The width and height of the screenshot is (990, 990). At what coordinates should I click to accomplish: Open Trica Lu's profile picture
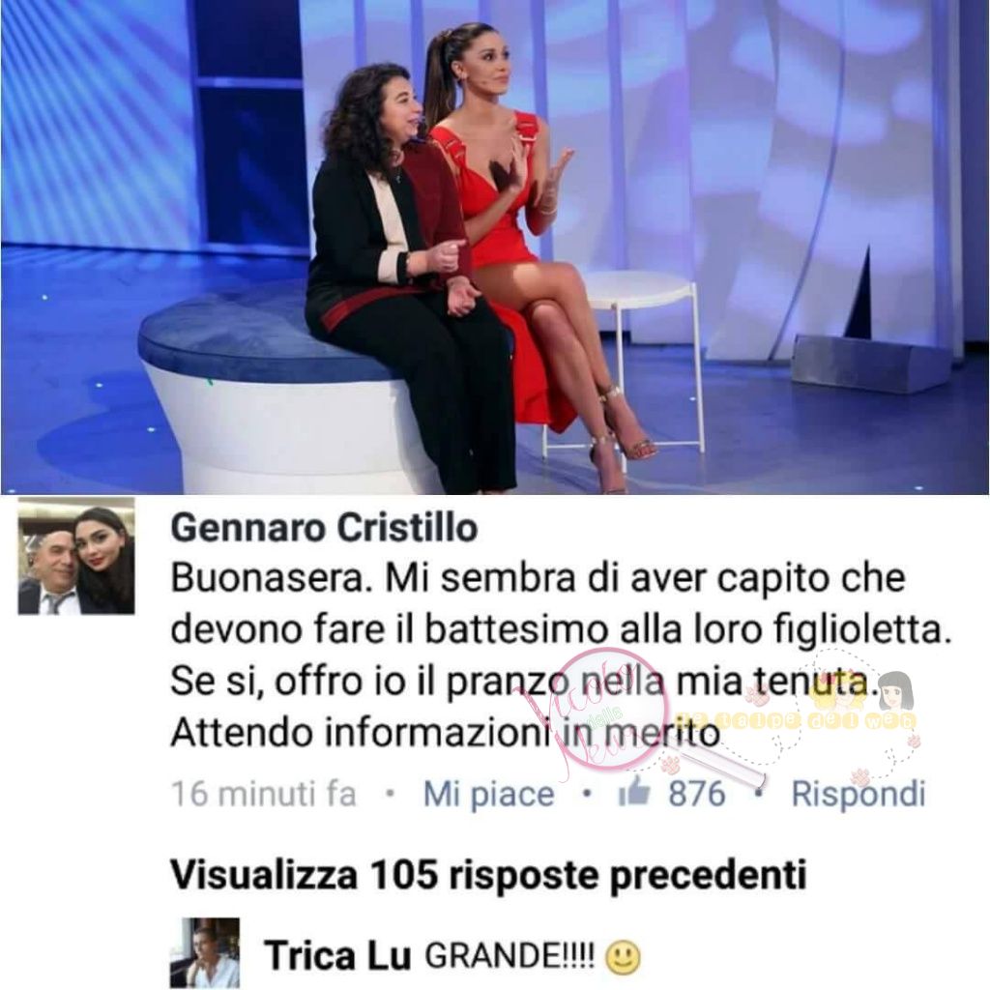pos(205,952)
